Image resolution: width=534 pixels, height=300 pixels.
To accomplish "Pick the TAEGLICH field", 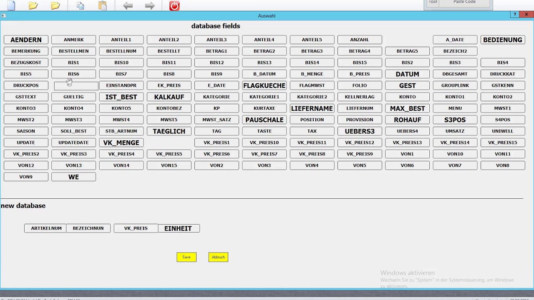I will (x=169, y=131).
